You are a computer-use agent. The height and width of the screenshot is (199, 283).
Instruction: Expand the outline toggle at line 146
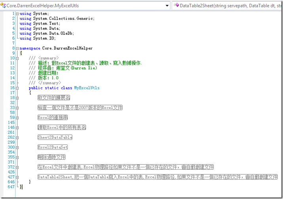[17, 128]
